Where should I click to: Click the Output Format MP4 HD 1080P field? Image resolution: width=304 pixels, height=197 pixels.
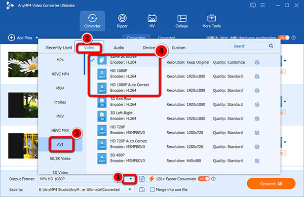coord(80,179)
